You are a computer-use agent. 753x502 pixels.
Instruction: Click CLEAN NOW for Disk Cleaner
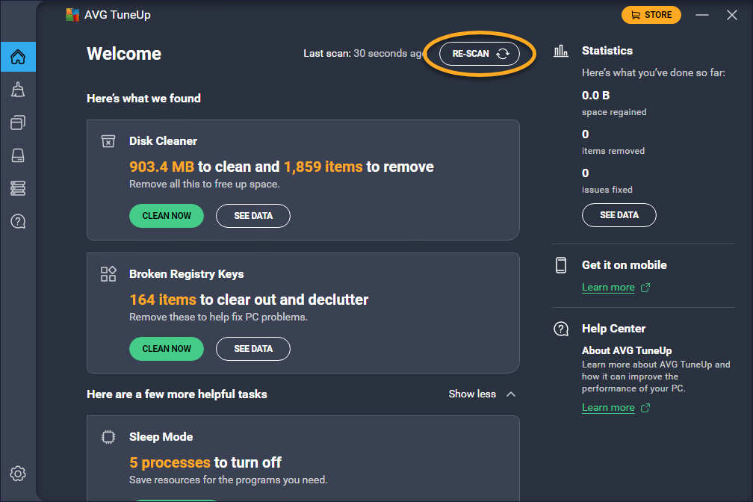pos(167,216)
